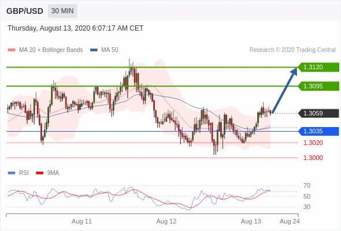This screenshot has height=231, width=341.
Task: Click the Aug 24 date label
Action: 290,221
